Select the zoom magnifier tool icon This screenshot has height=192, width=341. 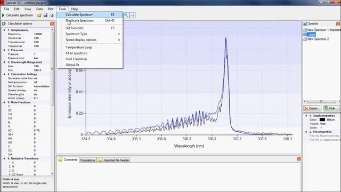click(126, 15)
